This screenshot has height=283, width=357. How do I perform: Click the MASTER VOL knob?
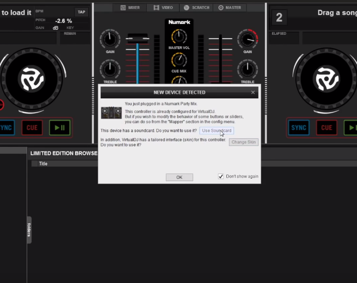click(179, 36)
